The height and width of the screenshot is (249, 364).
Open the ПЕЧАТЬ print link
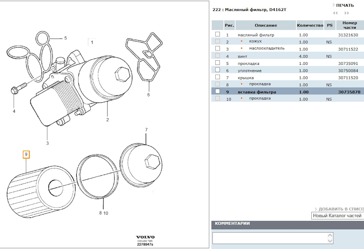click(x=345, y=5)
